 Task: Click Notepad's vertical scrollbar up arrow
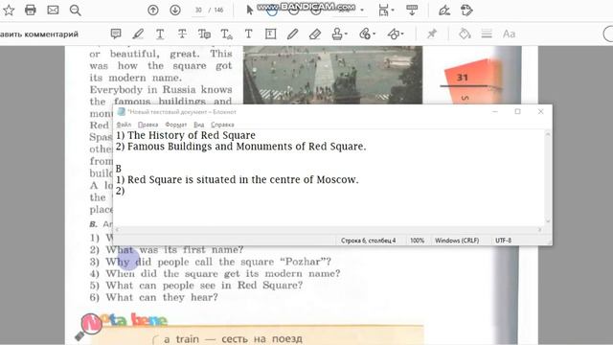click(548, 134)
